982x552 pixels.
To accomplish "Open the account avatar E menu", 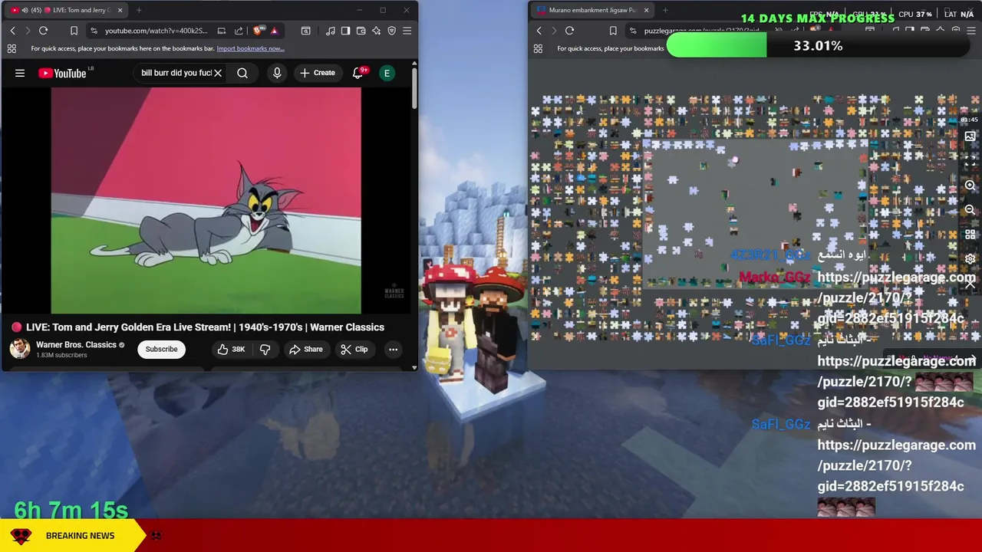I will pyautogui.click(x=387, y=73).
